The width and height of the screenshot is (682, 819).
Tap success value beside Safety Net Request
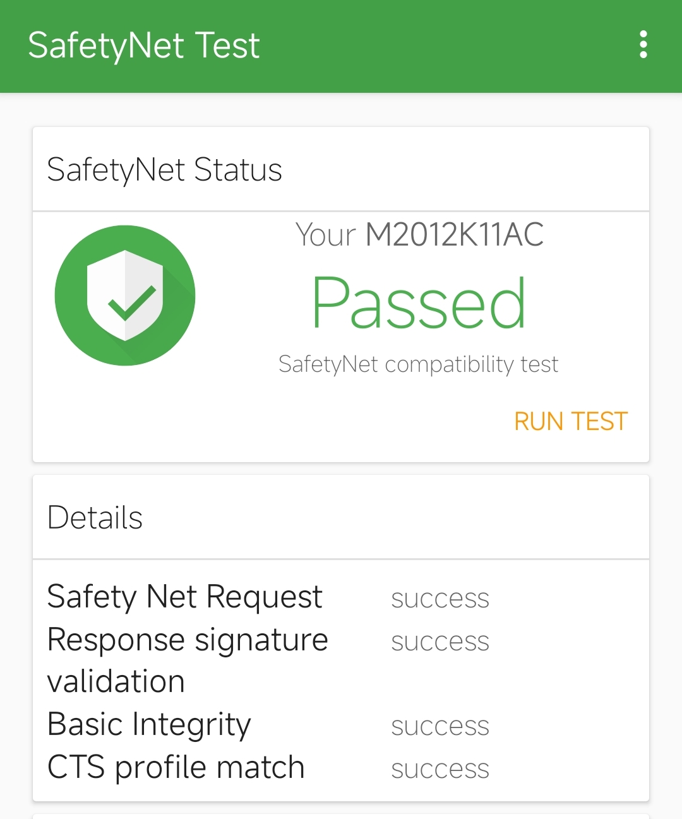tap(440, 599)
